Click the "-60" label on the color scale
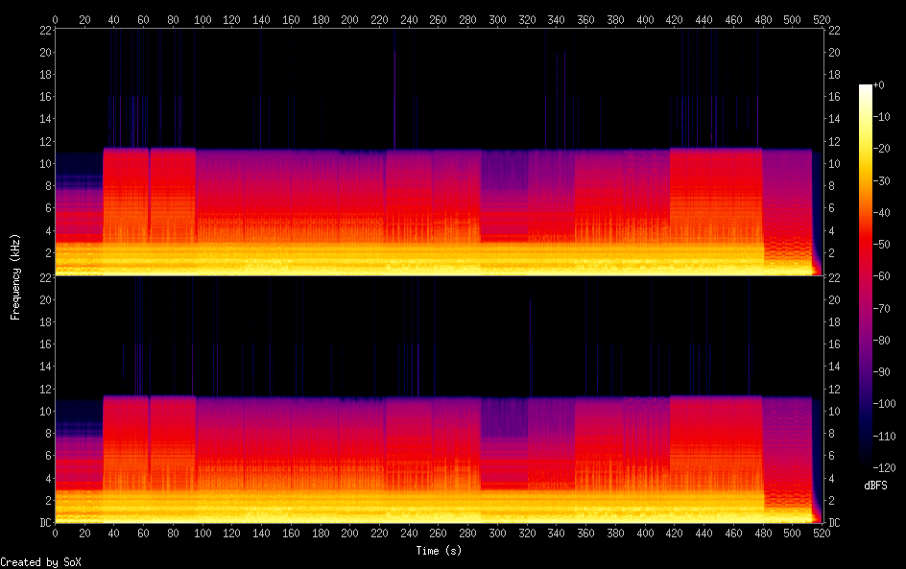 (x=886, y=277)
